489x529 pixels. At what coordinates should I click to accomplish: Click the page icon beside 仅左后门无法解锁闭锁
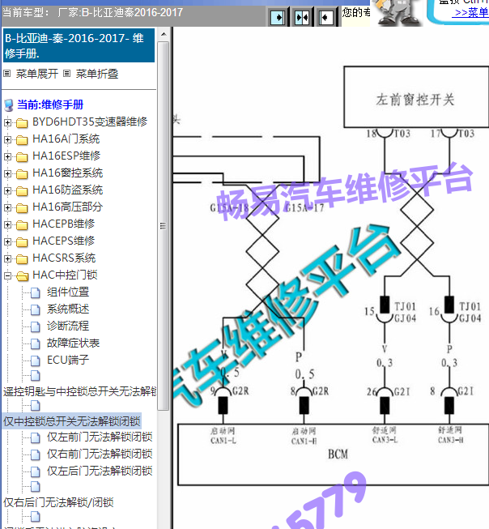click(x=36, y=471)
